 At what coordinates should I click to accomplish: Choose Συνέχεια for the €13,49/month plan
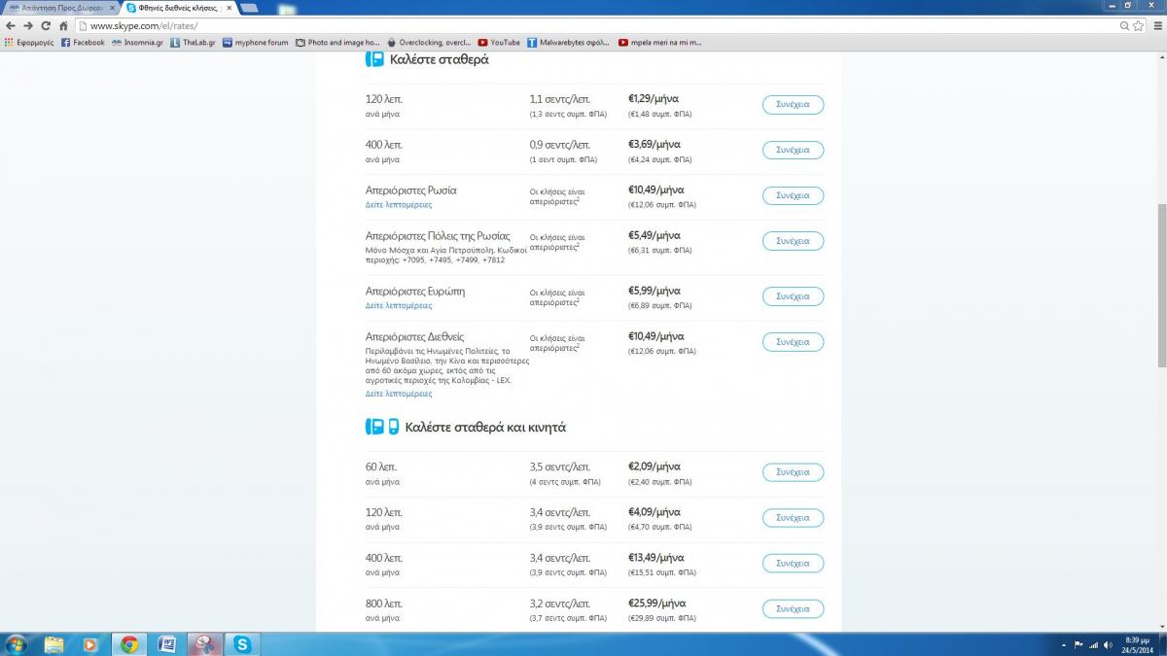(x=793, y=563)
